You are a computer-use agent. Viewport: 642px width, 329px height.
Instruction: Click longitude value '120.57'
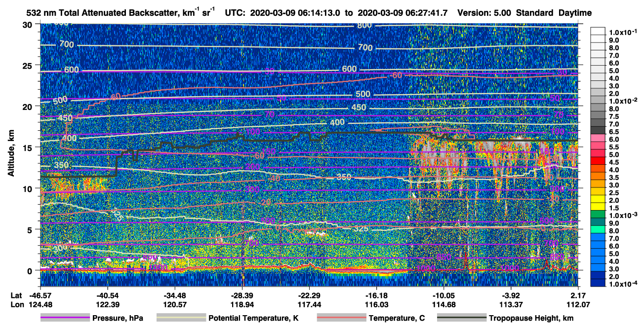174,304
